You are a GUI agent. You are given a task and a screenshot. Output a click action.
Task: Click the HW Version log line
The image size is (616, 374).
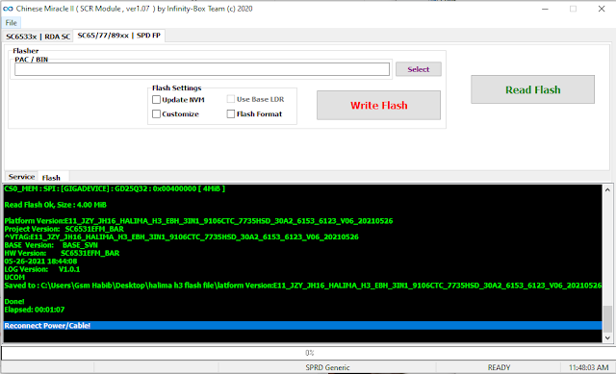62,253
